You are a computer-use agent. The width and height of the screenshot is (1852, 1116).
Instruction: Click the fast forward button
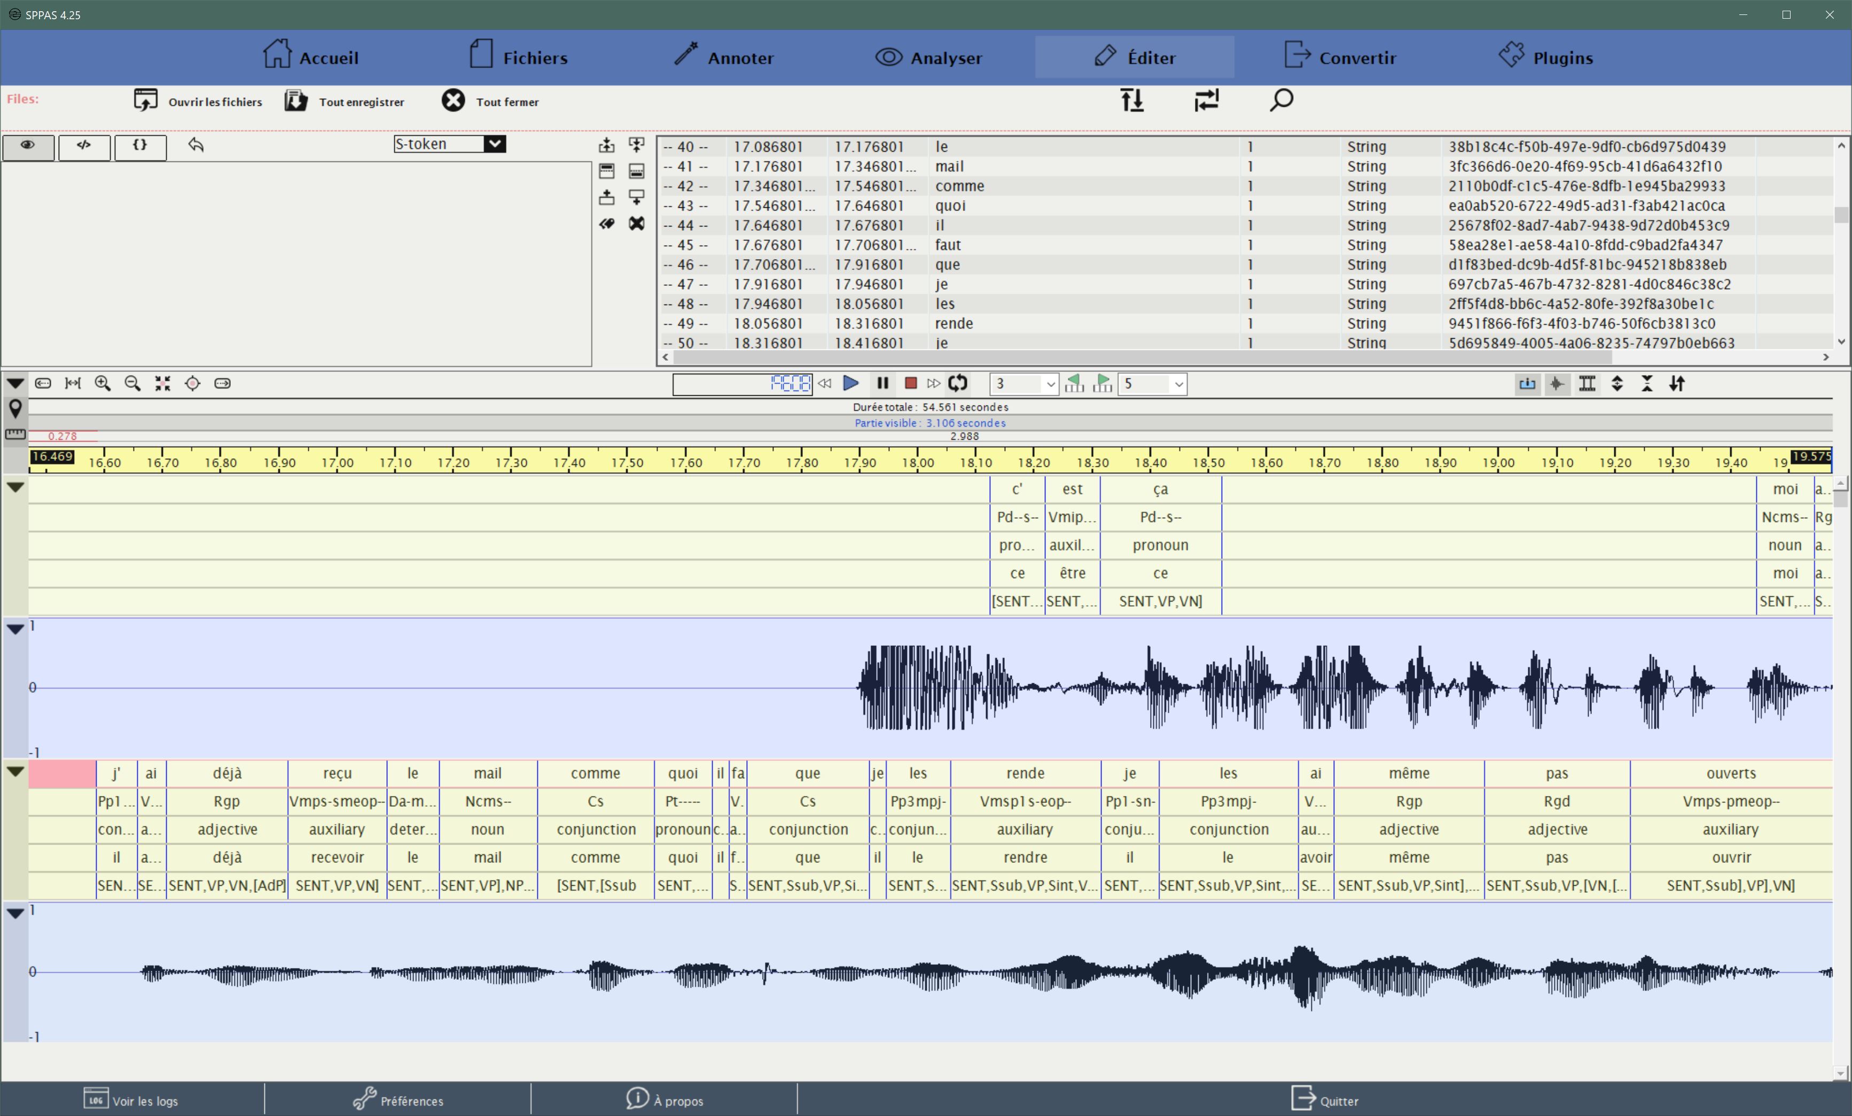click(934, 383)
